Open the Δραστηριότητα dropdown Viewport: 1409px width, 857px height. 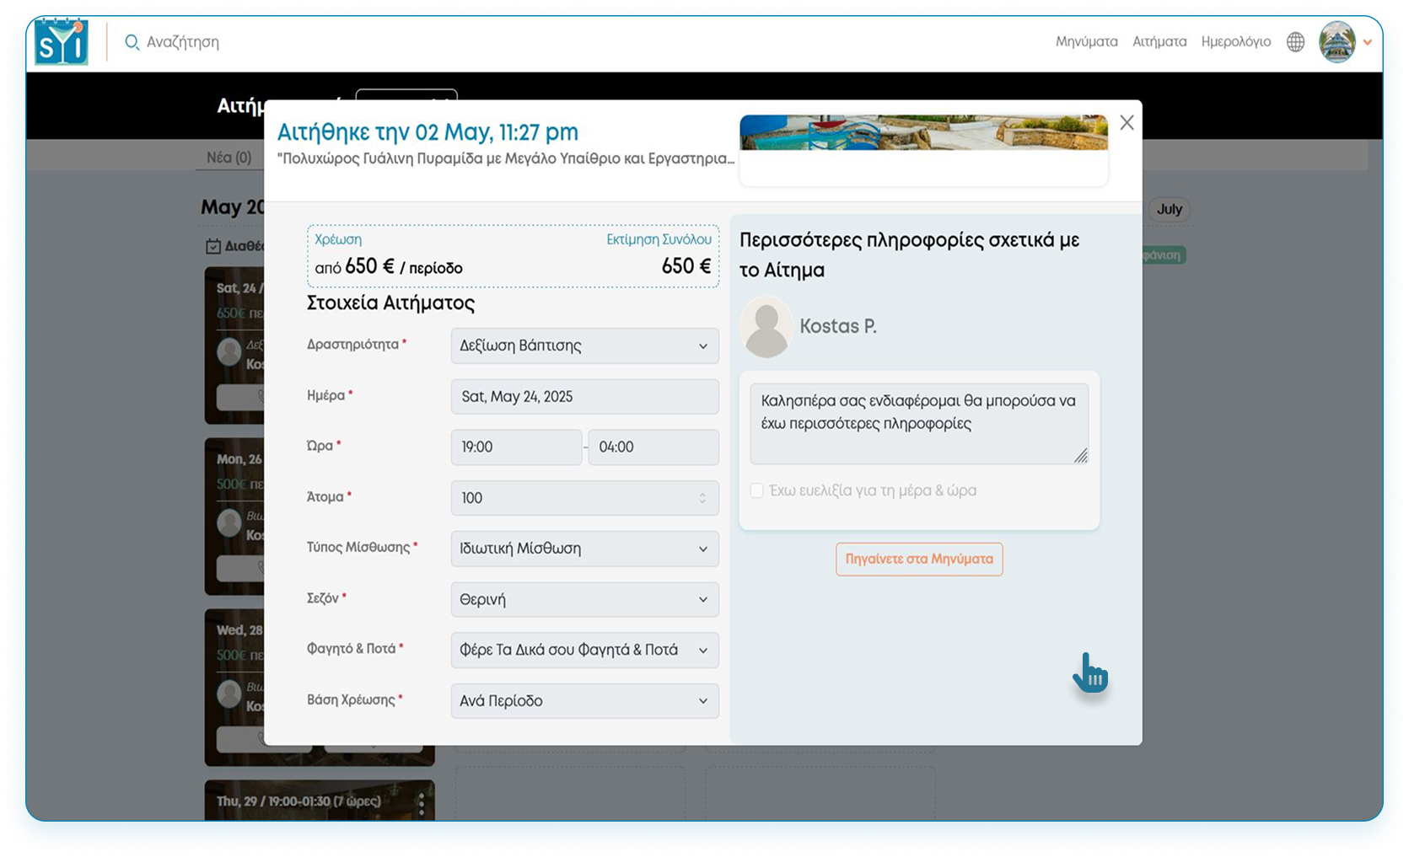pos(584,346)
